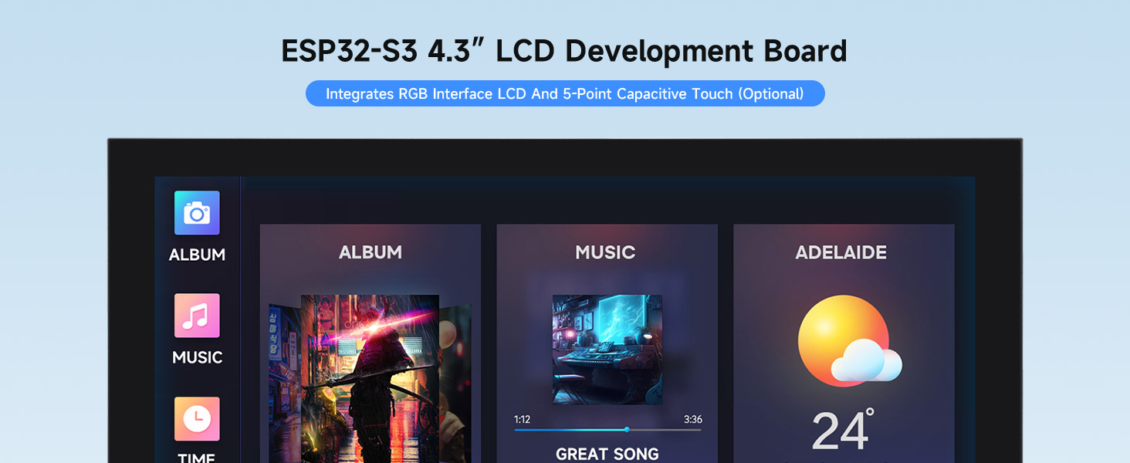The image size is (1130, 463).
Task: Click the ADELAIDE weather card title
Action: pyautogui.click(x=841, y=252)
